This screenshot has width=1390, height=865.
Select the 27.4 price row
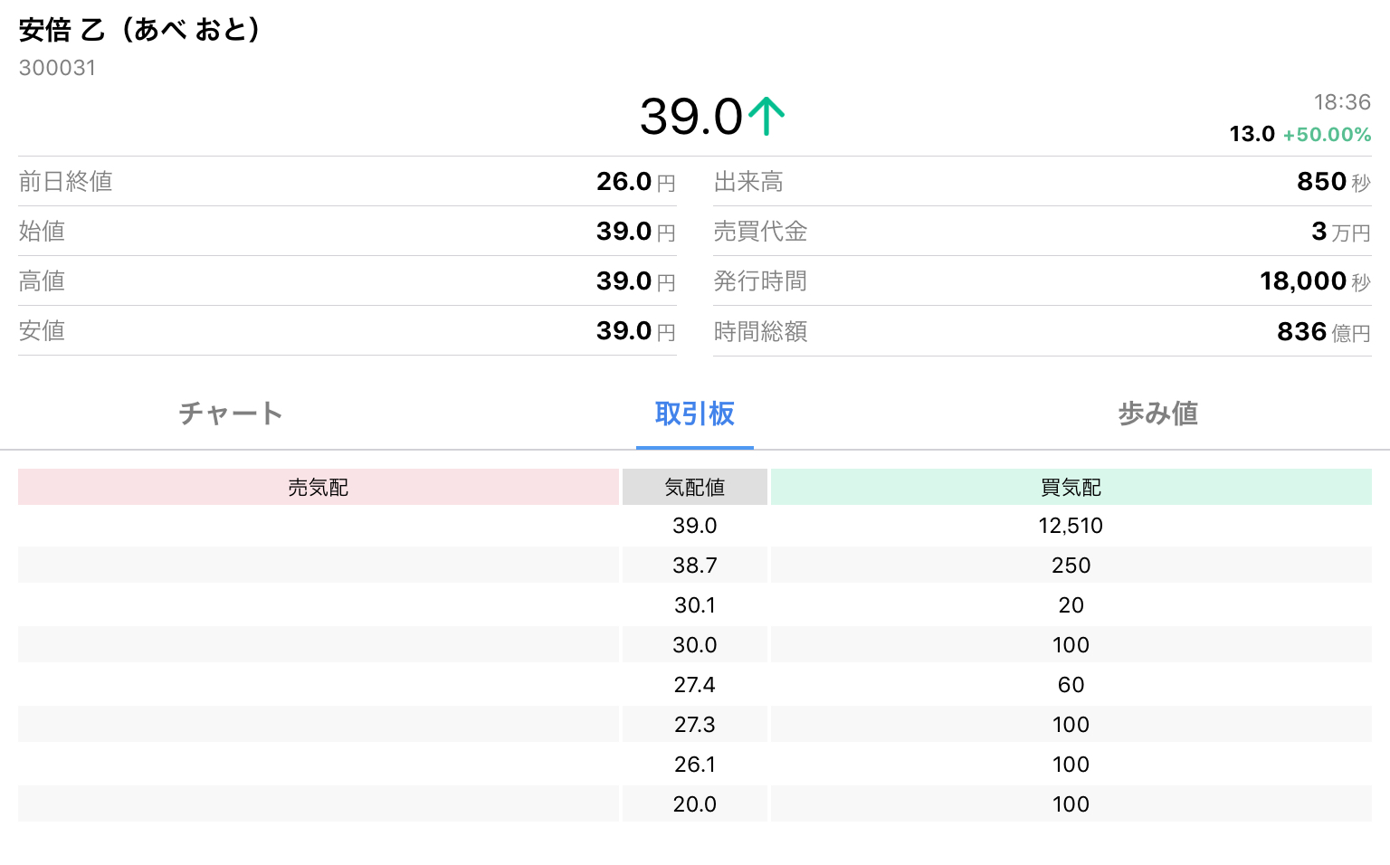point(694,685)
